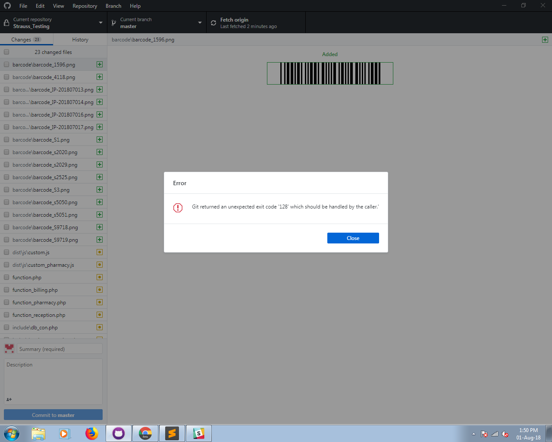The image size is (552, 442).
Task: Open diff options via the plus icon above the diff
Action: (x=545, y=39)
